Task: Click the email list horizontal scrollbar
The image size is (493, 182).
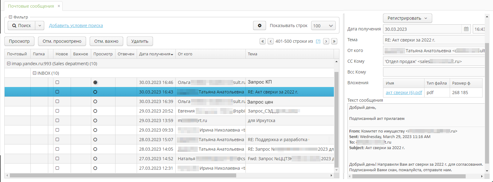Action: 123,176
